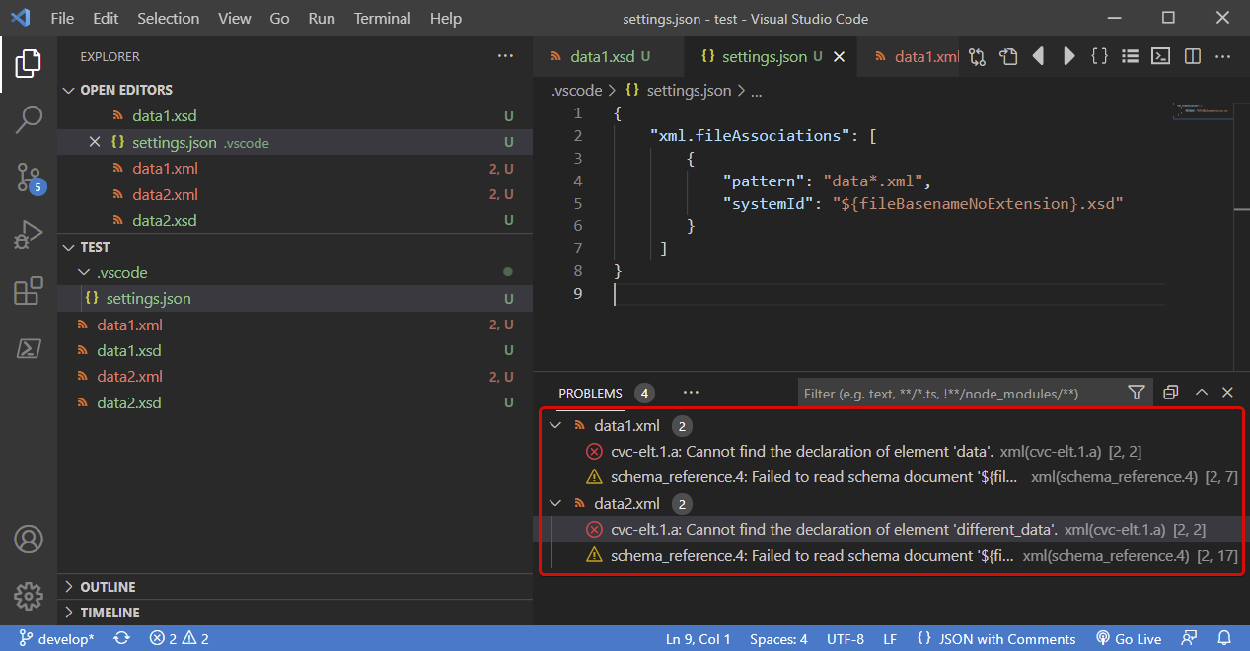Click Ln 9, Col 1 in status bar

point(699,638)
